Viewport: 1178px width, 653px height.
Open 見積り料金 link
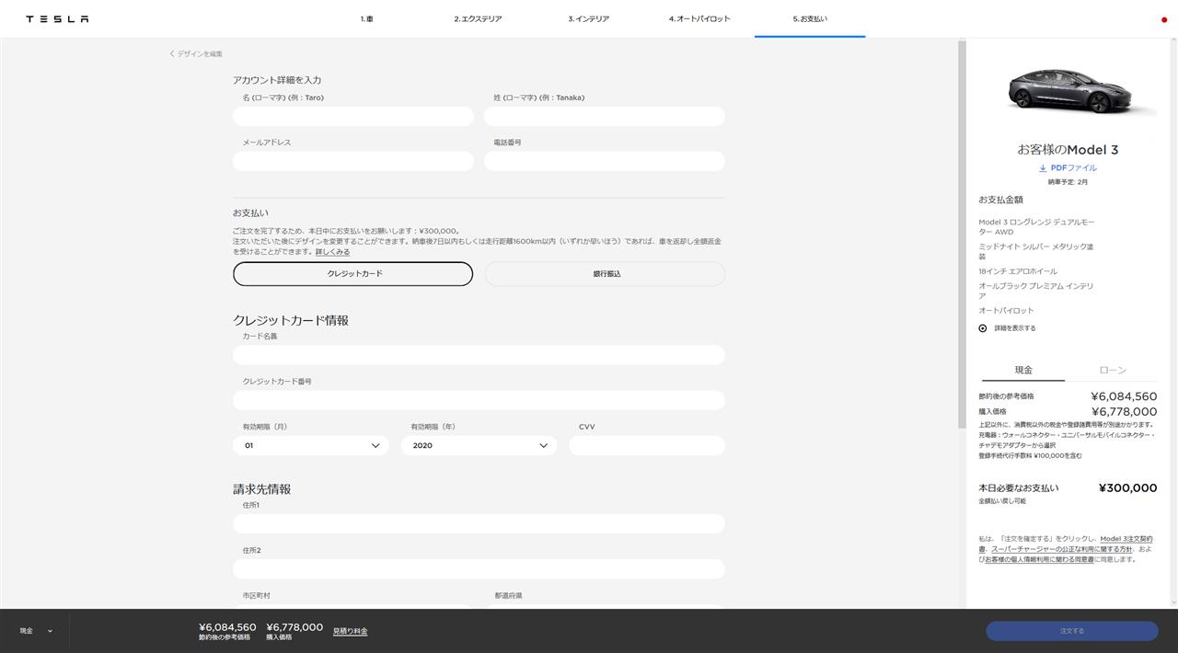[x=350, y=631]
